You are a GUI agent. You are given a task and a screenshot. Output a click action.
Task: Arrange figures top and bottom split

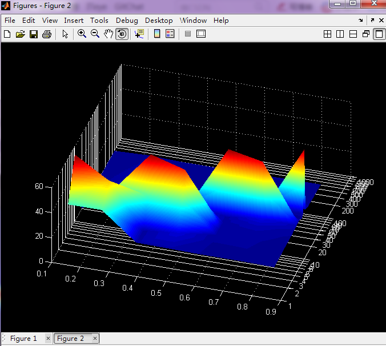(353, 34)
